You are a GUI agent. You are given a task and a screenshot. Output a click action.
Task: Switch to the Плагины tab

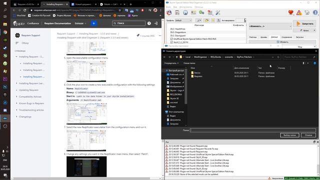click(x=253, y=37)
